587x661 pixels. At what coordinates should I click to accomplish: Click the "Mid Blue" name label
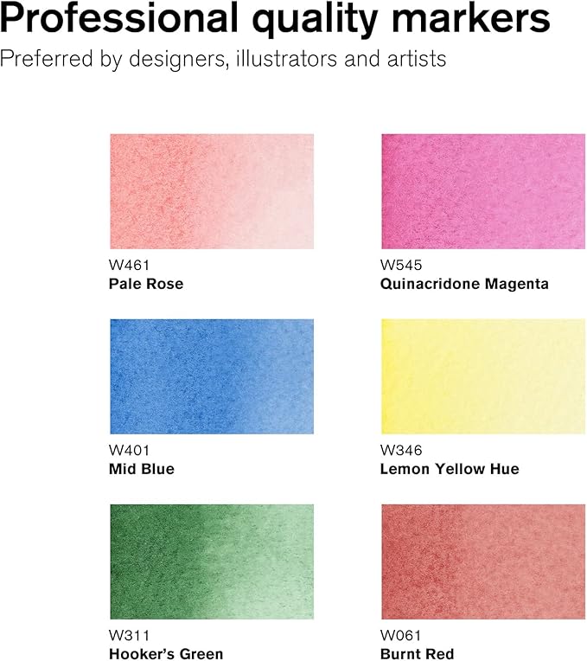(x=142, y=469)
